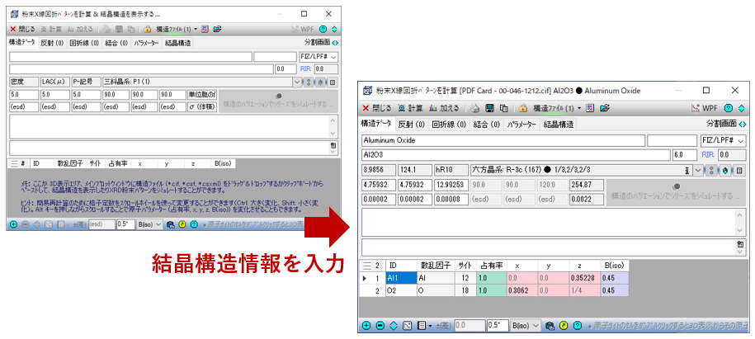Click the cyan help icon in Aluminum Oxide window bottom bar

pyautogui.click(x=578, y=326)
